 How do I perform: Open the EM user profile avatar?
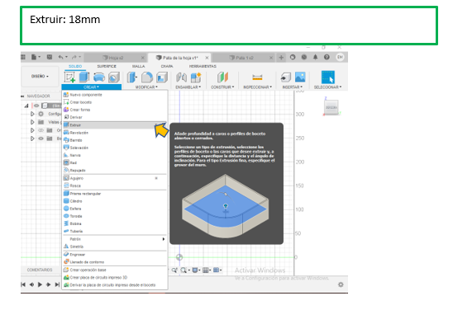340,57
